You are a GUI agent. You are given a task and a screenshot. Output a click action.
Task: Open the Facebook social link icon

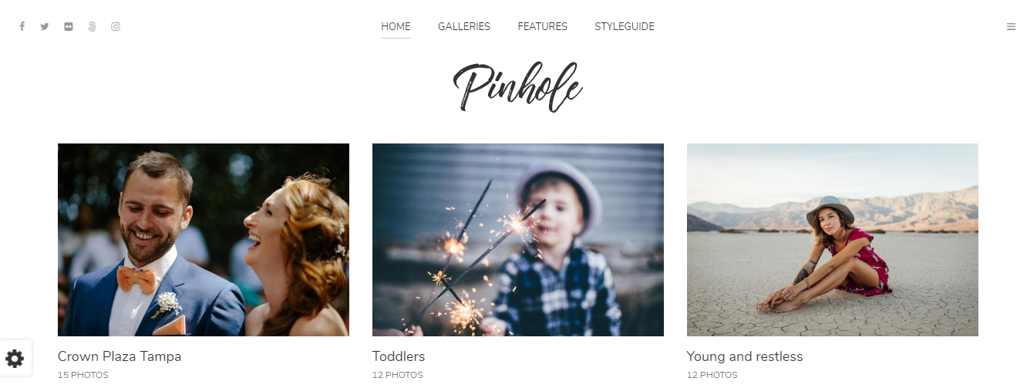pos(22,26)
